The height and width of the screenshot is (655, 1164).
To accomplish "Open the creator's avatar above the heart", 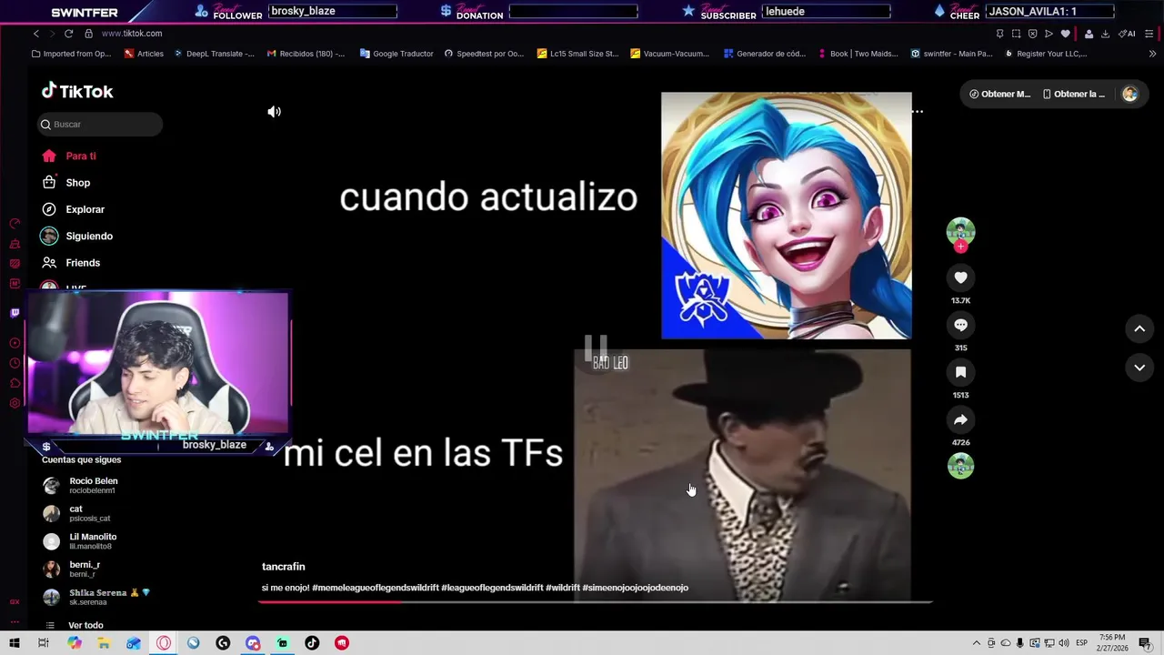I will [960, 231].
